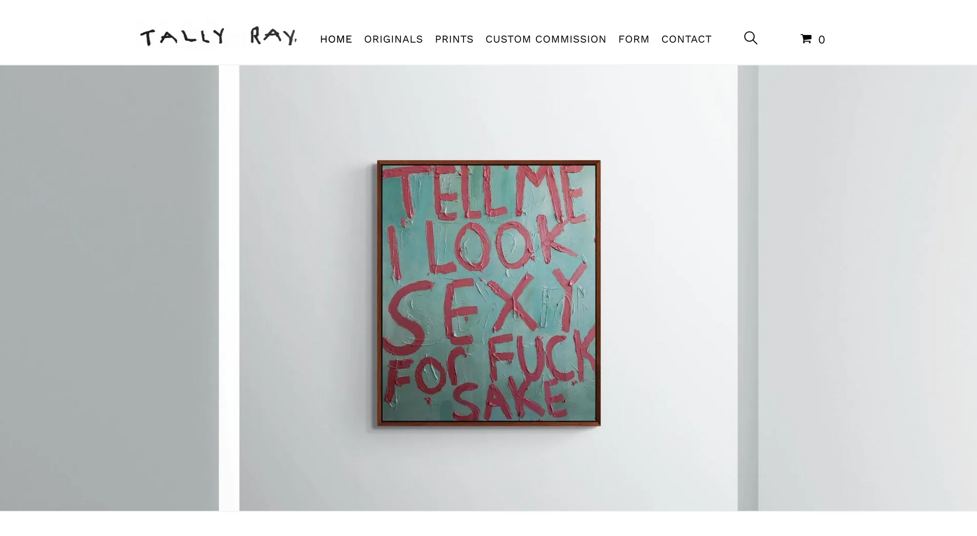Navigate to PRINTS
Viewport: 977px width, 536px height.
454,39
